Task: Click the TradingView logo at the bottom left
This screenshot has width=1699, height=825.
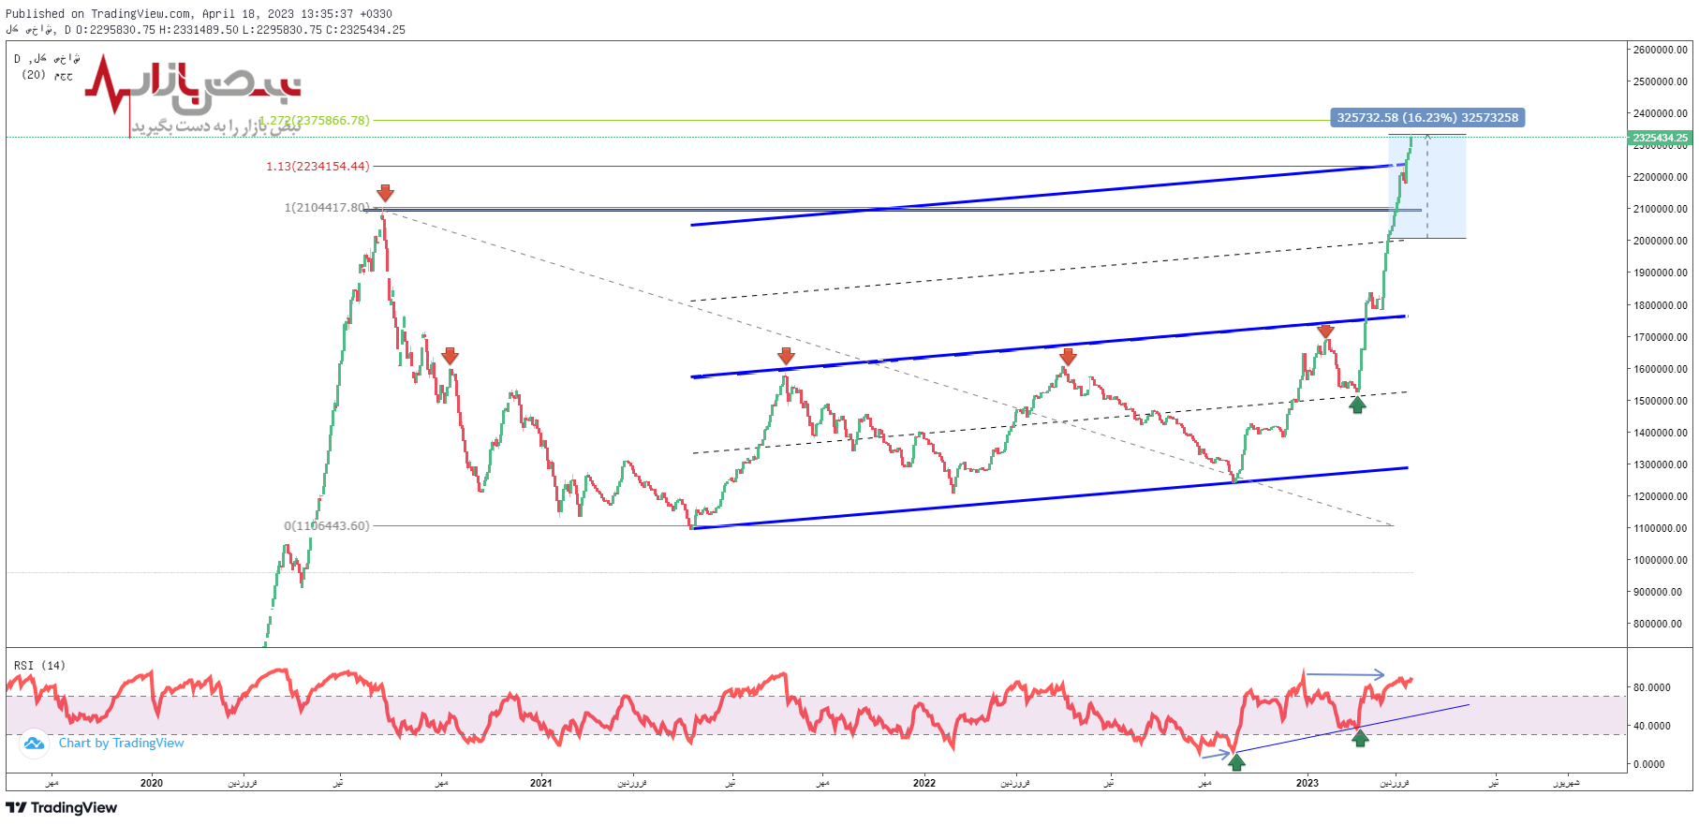Action: [62, 807]
